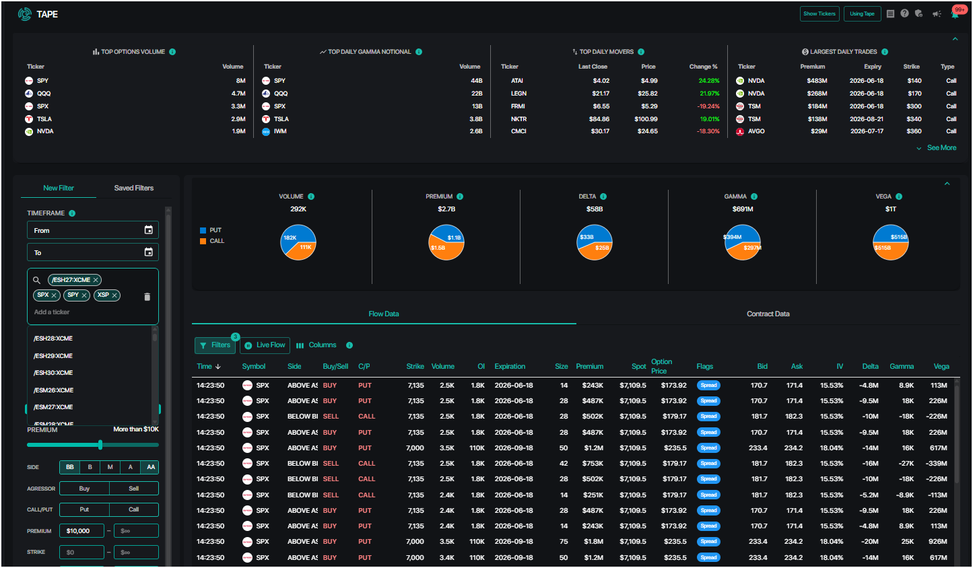Remove the /ESH27:XCME ticker chip
This screenshot has height=568, width=973.
pos(96,280)
